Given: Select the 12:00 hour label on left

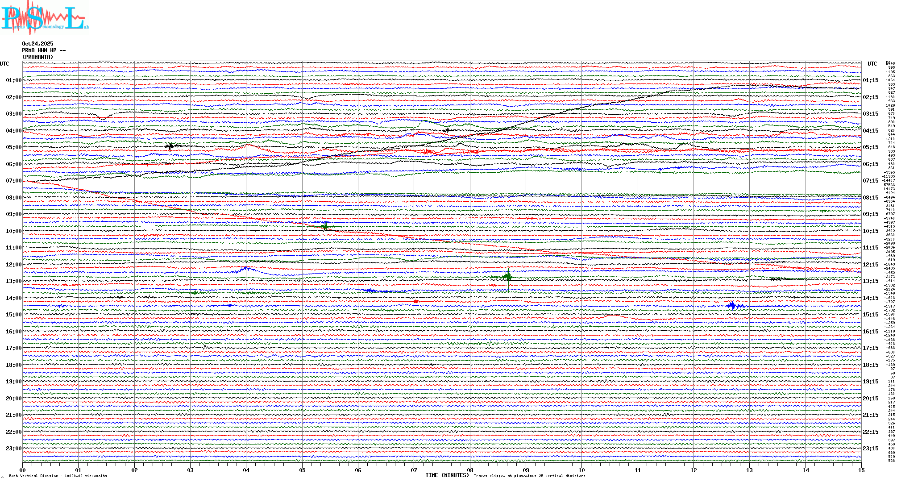Looking at the screenshot, I should tap(13, 265).
